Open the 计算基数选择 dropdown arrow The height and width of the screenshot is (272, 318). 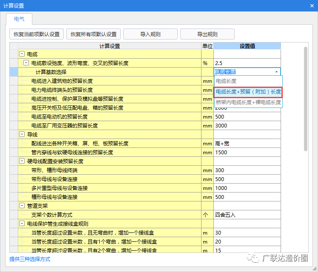click(277, 72)
